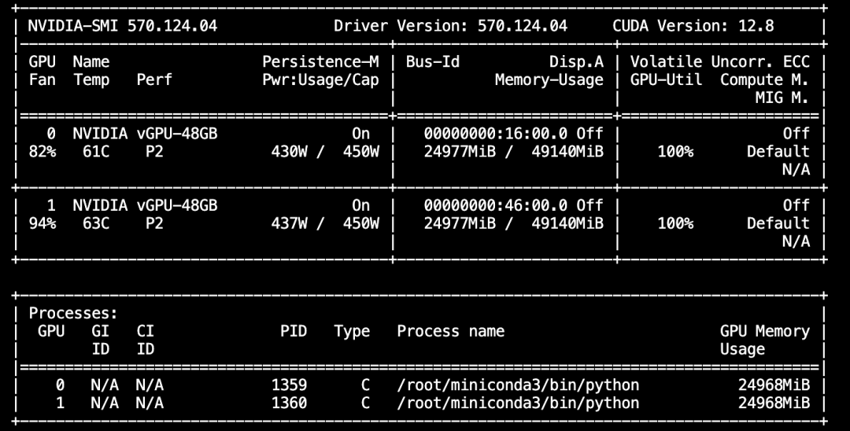Click GPU 0 memory 24977MiB value

[x=460, y=152]
